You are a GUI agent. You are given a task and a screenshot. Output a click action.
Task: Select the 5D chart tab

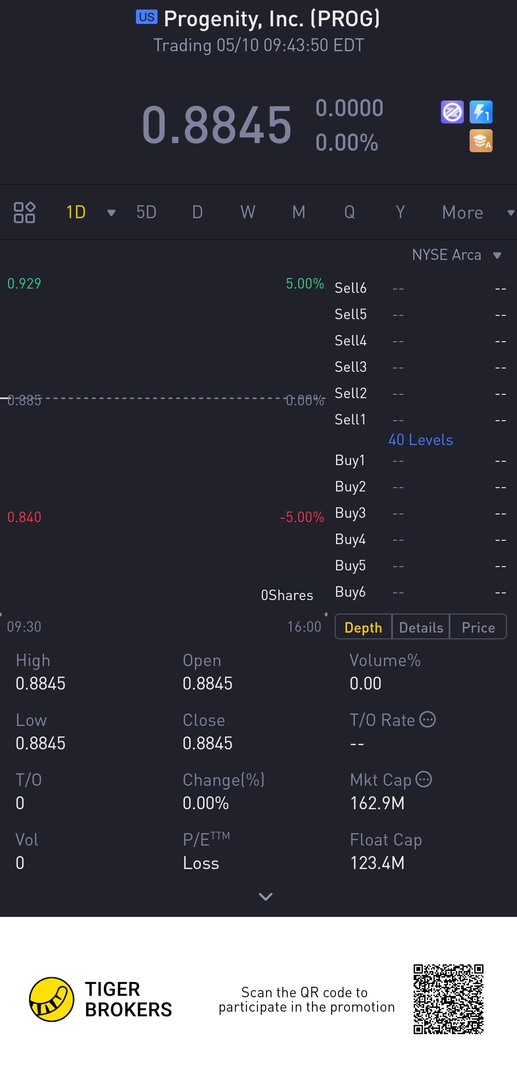point(146,212)
